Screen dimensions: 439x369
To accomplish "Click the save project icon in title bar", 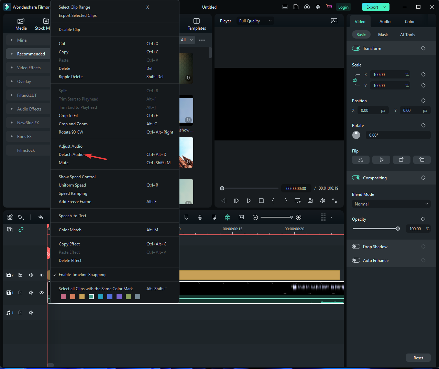I will pyautogui.click(x=296, y=7).
